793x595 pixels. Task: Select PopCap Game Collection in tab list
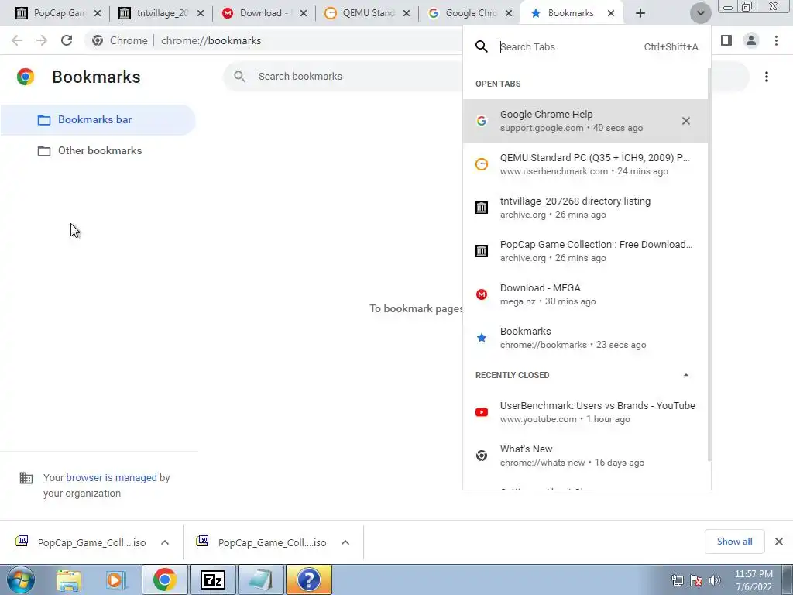tap(585, 251)
